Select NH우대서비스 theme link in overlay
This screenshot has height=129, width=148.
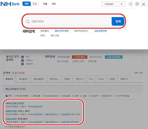point(81,31)
